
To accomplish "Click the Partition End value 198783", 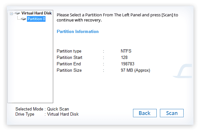I will click(128, 64).
